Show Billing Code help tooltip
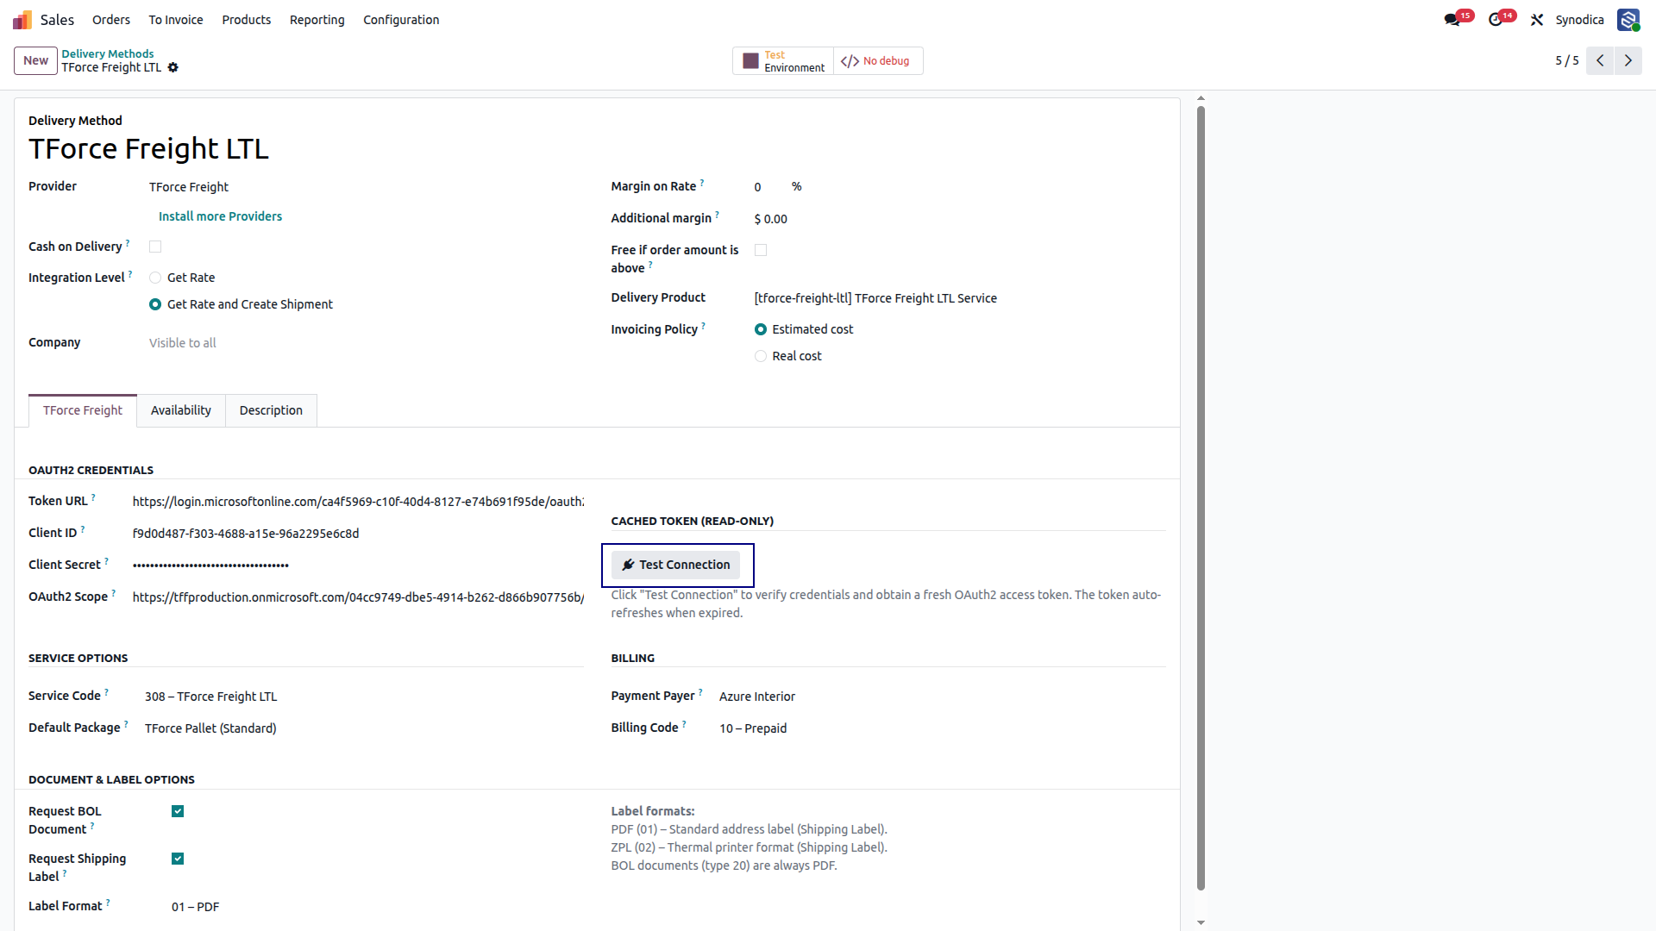Image resolution: width=1656 pixels, height=931 pixels. pos(685,723)
